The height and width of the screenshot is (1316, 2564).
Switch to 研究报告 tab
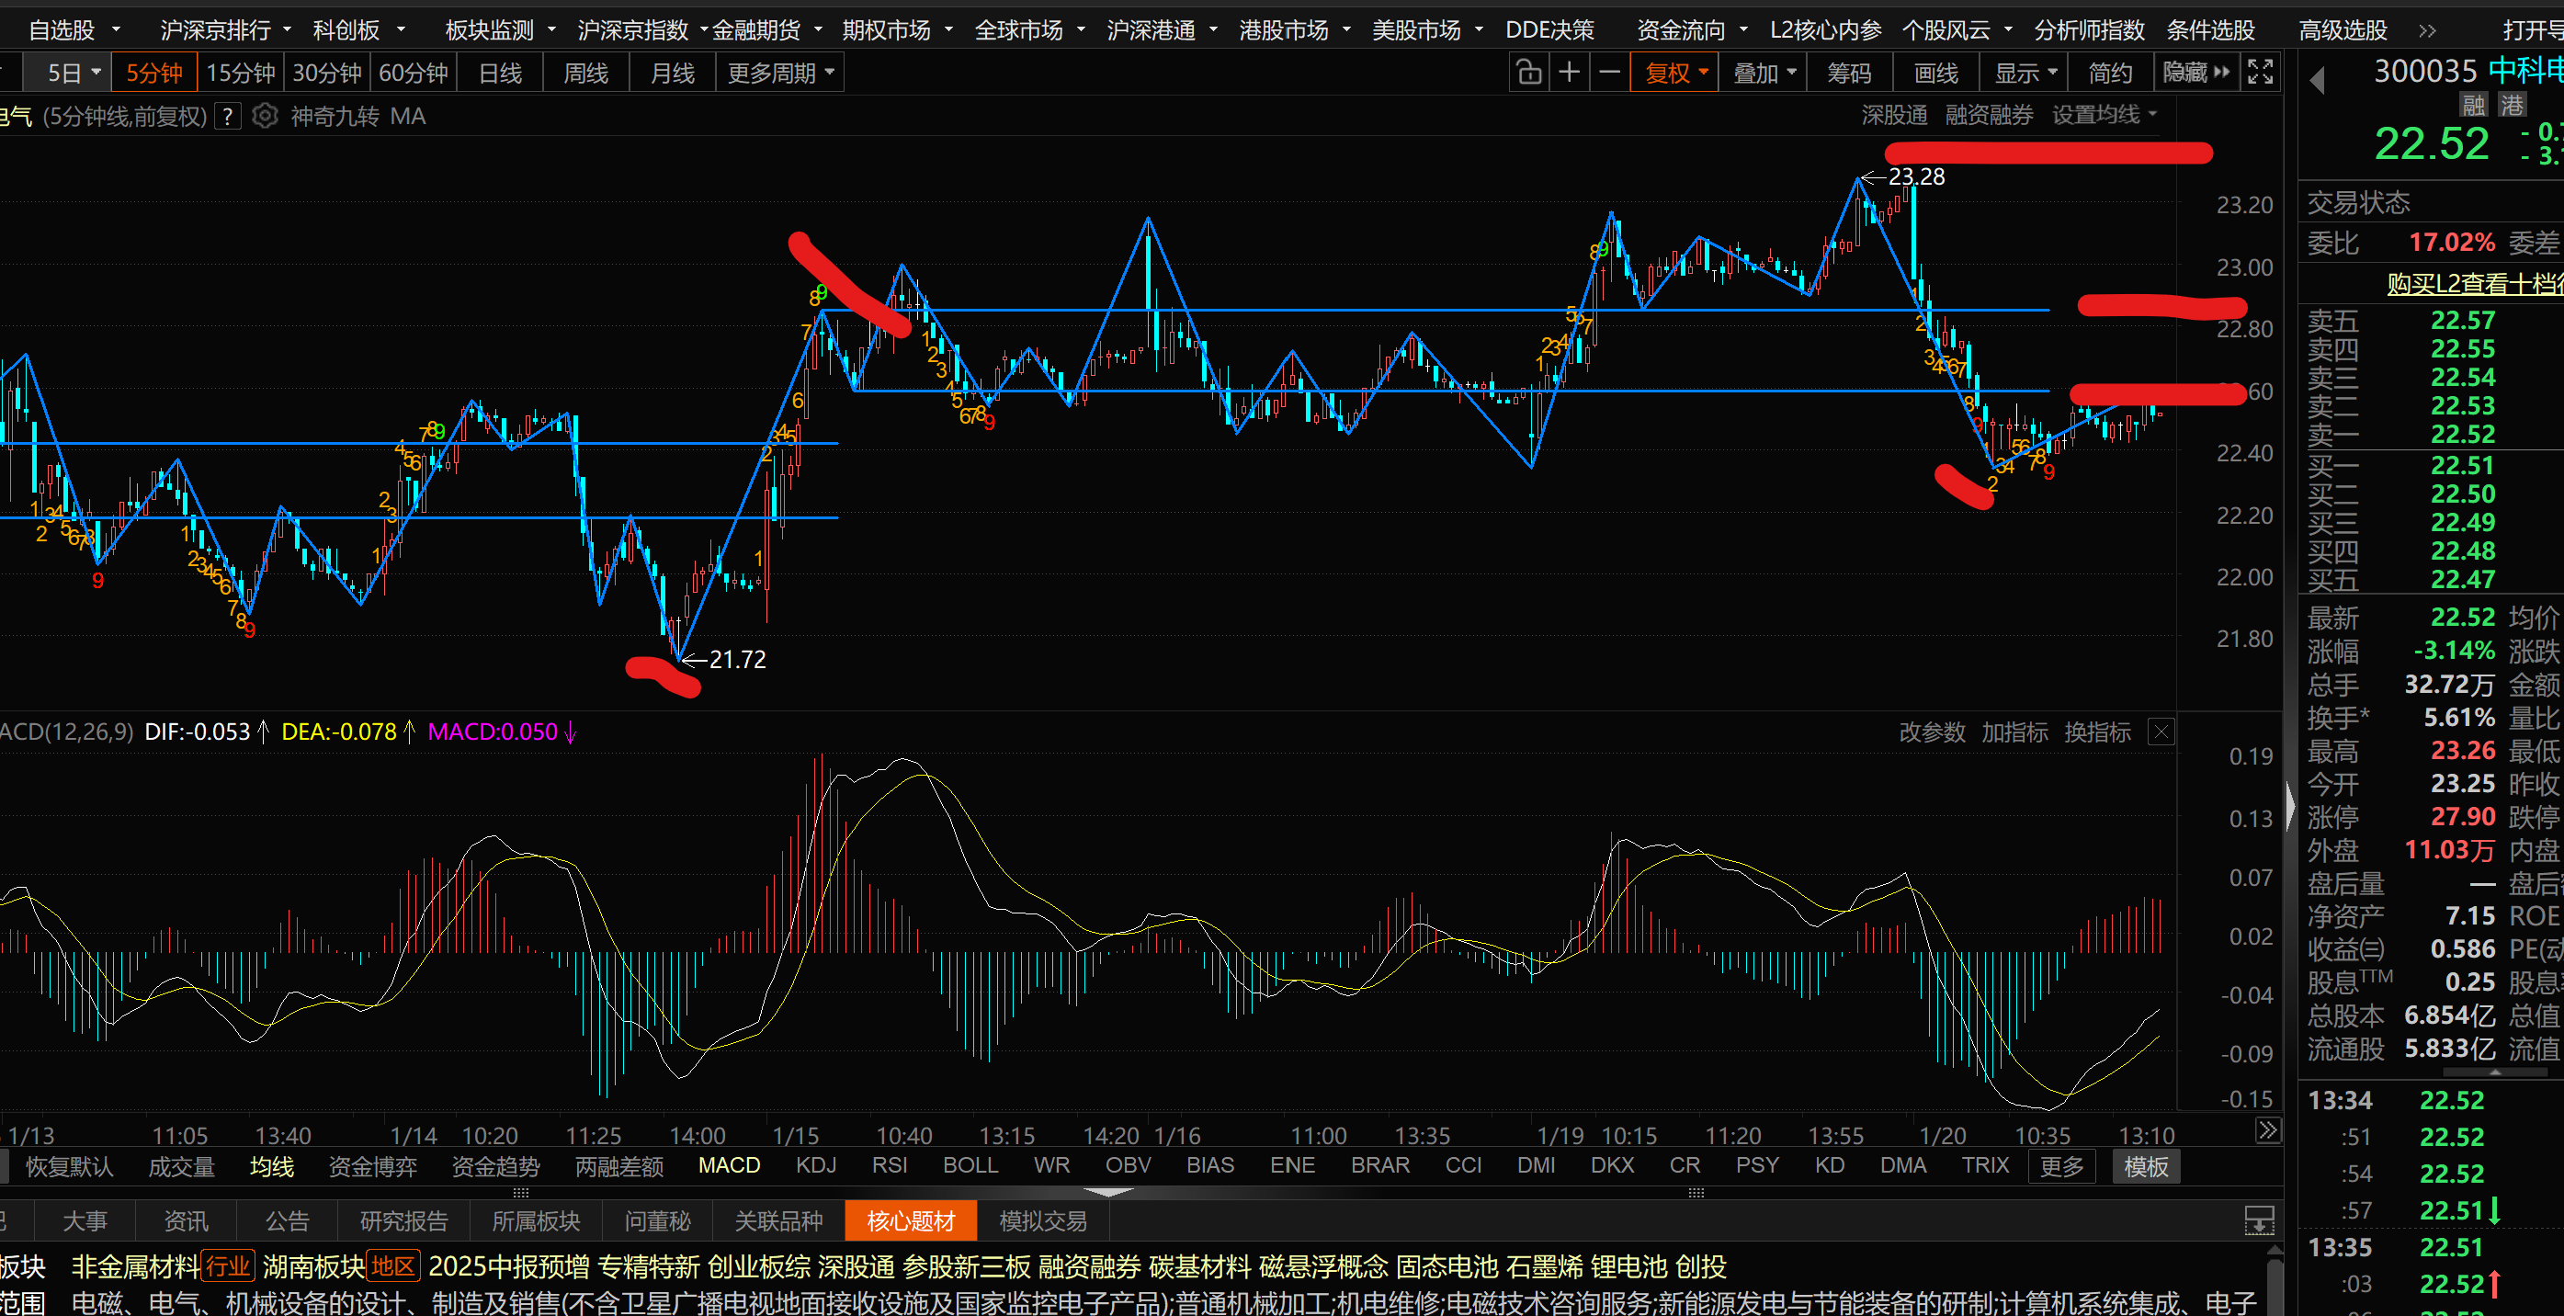point(403,1221)
